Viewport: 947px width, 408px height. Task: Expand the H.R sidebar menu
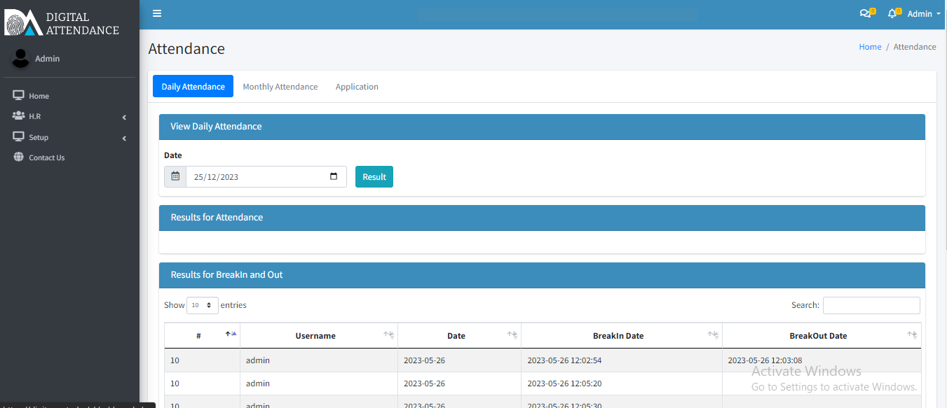coord(69,117)
